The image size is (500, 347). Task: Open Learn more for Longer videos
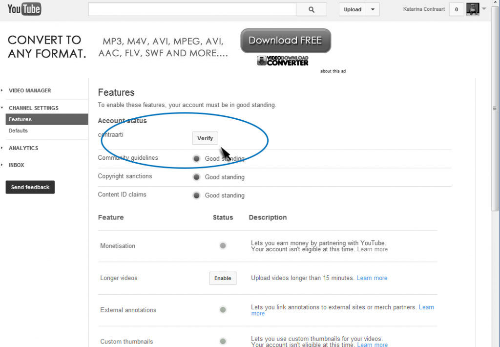[x=372, y=278]
